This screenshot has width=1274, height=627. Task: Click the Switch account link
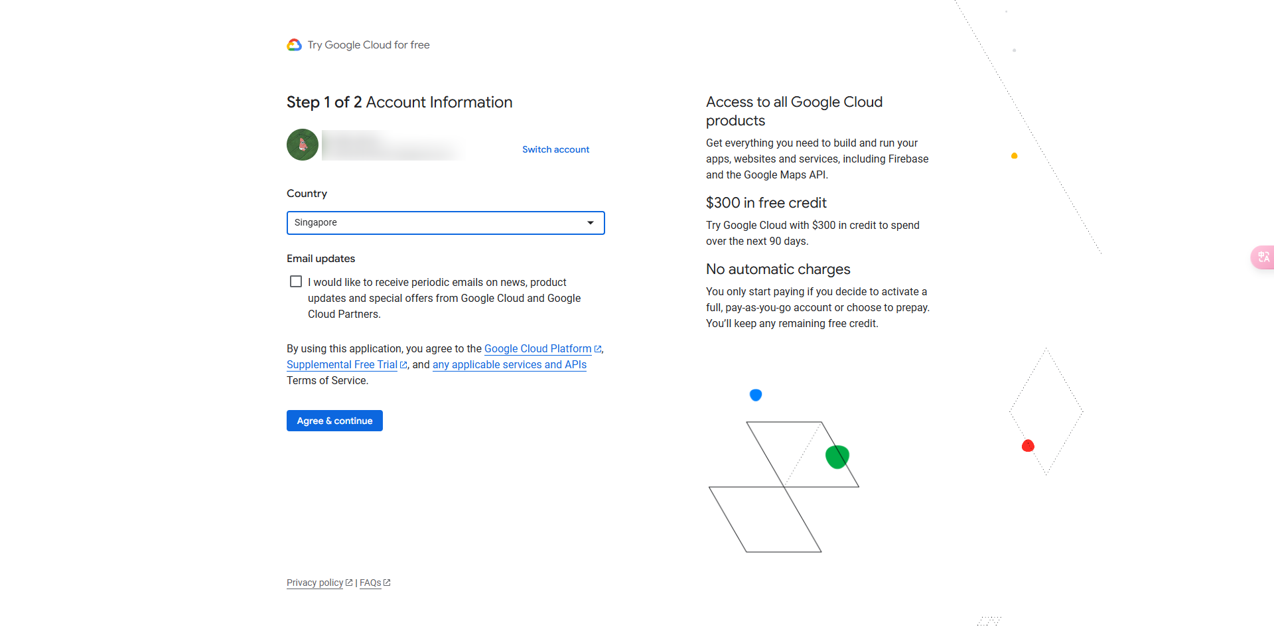click(555, 149)
